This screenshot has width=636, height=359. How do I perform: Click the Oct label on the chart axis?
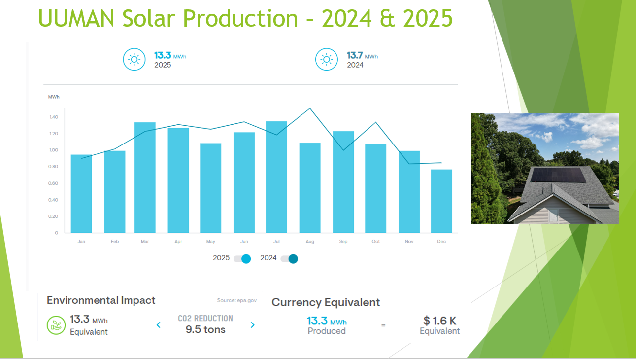(376, 242)
